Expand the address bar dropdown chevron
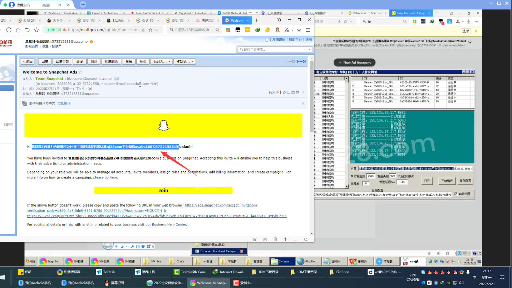The height and width of the screenshot is (288, 512). pos(157,30)
